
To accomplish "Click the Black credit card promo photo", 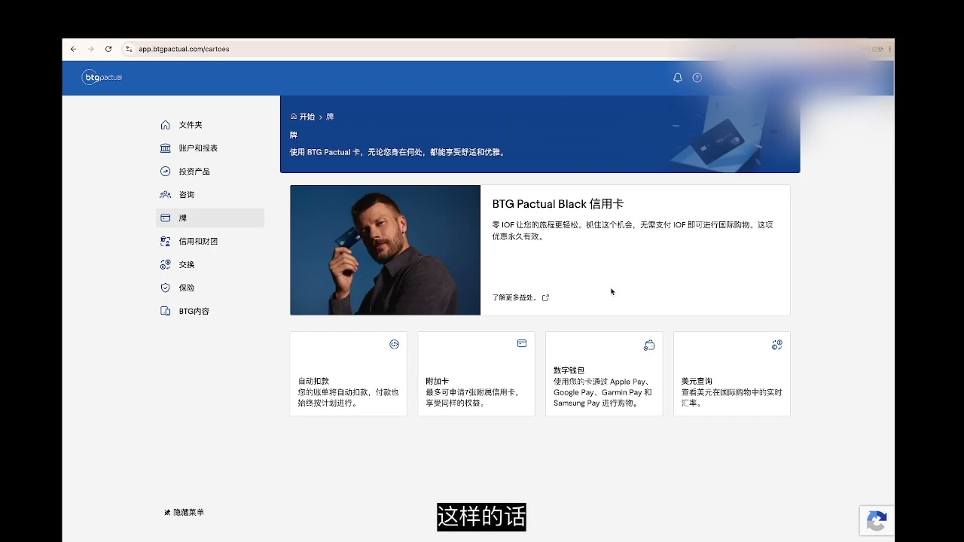I will [385, 250].
